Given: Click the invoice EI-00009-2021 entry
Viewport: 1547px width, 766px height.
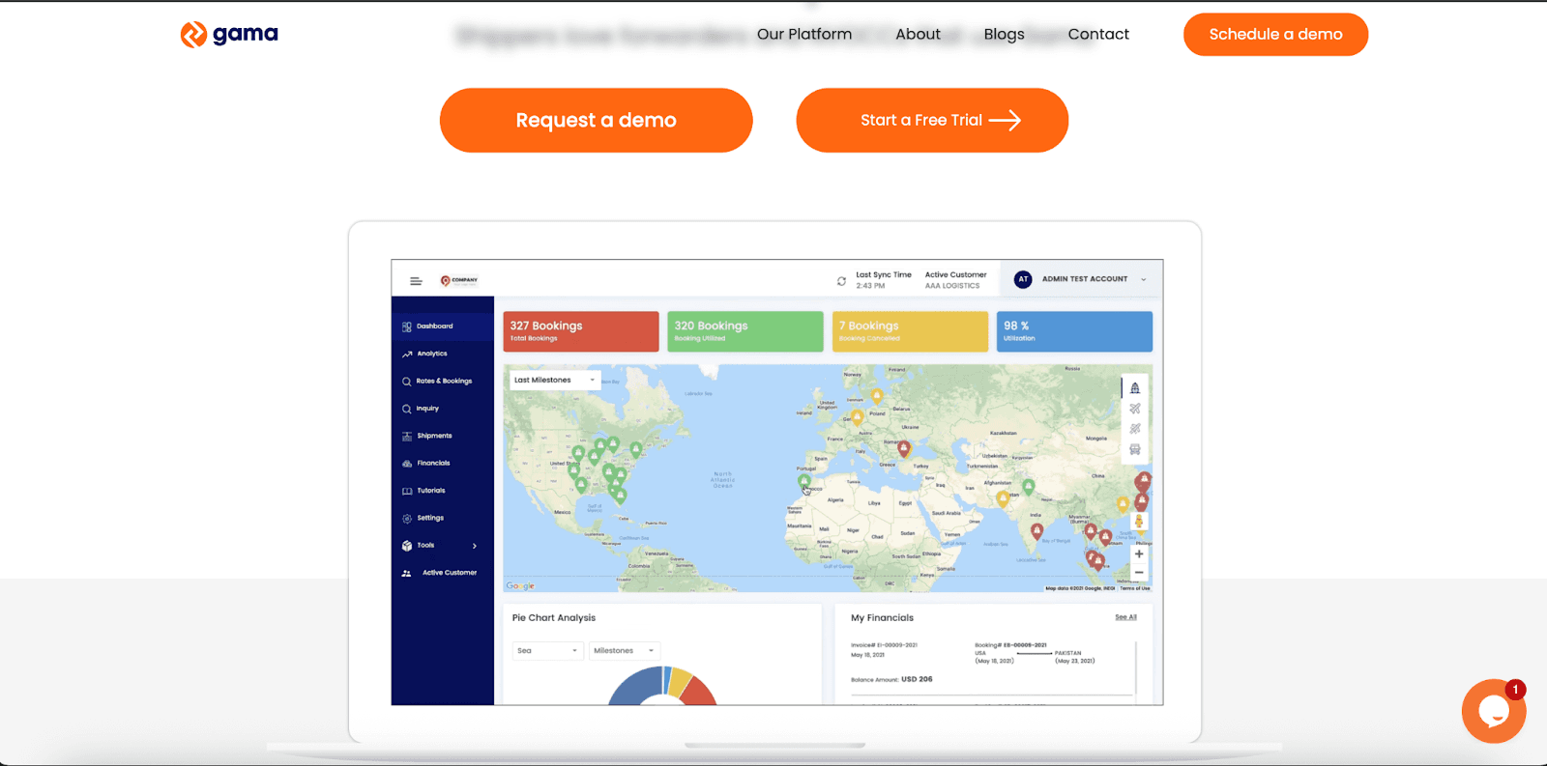Looking at the screenshot, I should (884, 645).
